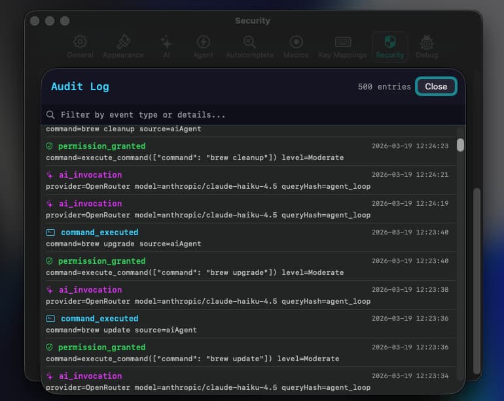The image size is (504, 401).
Task: Click terminal icon of command_executed at 12:23:36
Action: [51, 319]
